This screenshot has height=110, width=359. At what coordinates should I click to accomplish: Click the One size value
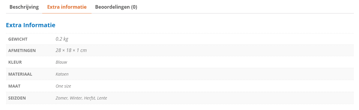tap(63, 86)
